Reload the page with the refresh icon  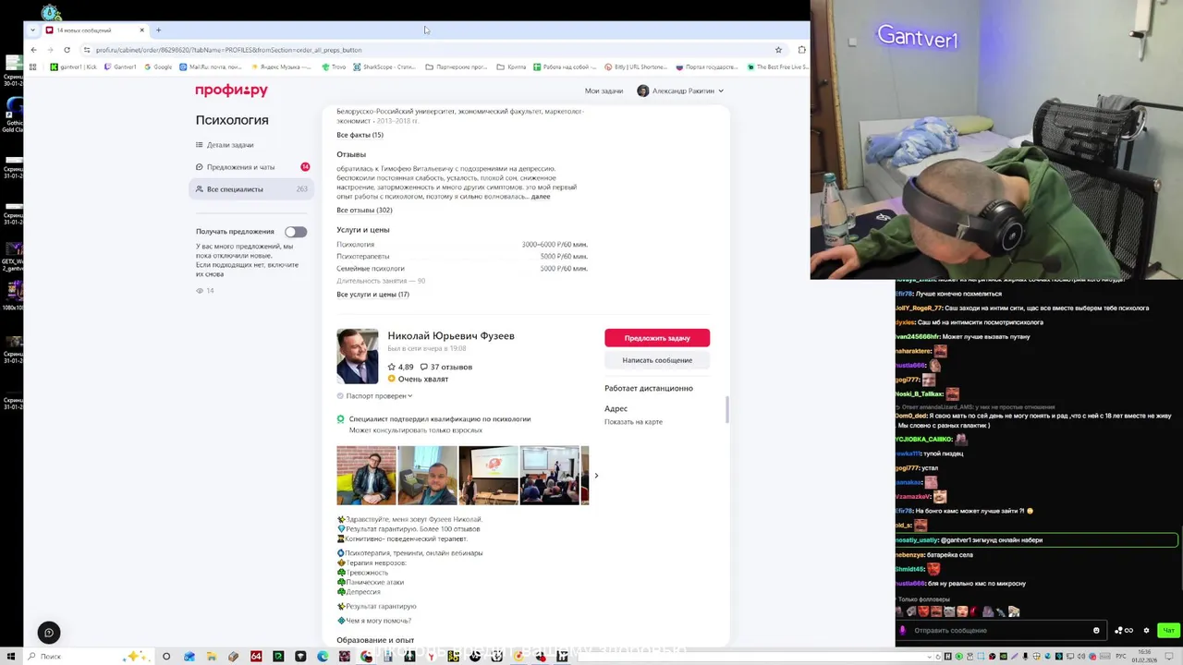(x=67, y=50)
